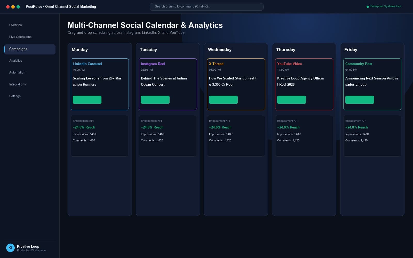Select the X Thread card title
This screenshot has height=258, width=413.
click(216, 64)
